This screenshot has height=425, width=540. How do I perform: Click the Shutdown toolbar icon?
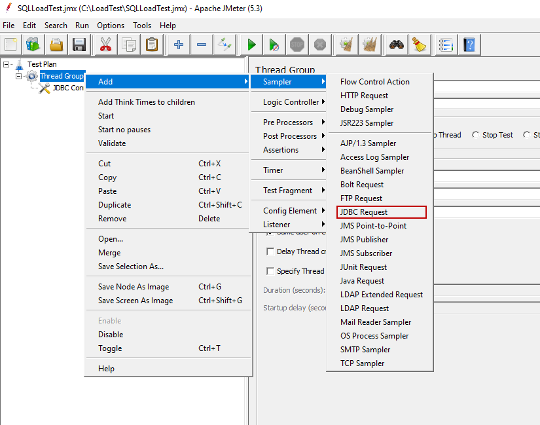[320, 45]
